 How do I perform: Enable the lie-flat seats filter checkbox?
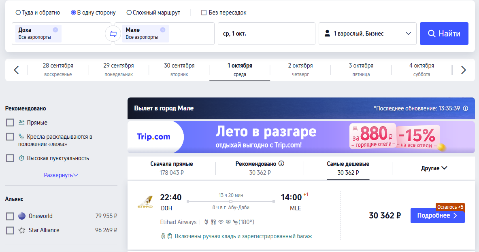10,137
